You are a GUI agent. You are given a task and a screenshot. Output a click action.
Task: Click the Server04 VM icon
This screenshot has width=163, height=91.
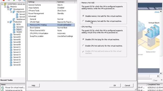[x=11, y=37]
